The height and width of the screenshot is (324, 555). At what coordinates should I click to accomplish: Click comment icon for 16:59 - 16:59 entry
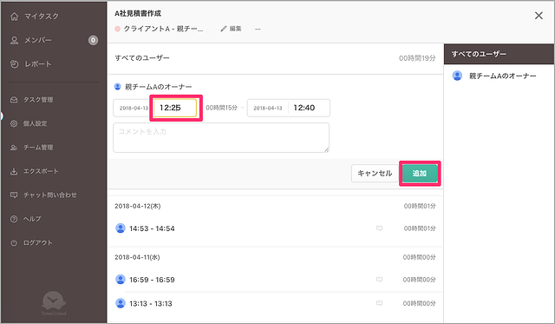click(379, 280)
